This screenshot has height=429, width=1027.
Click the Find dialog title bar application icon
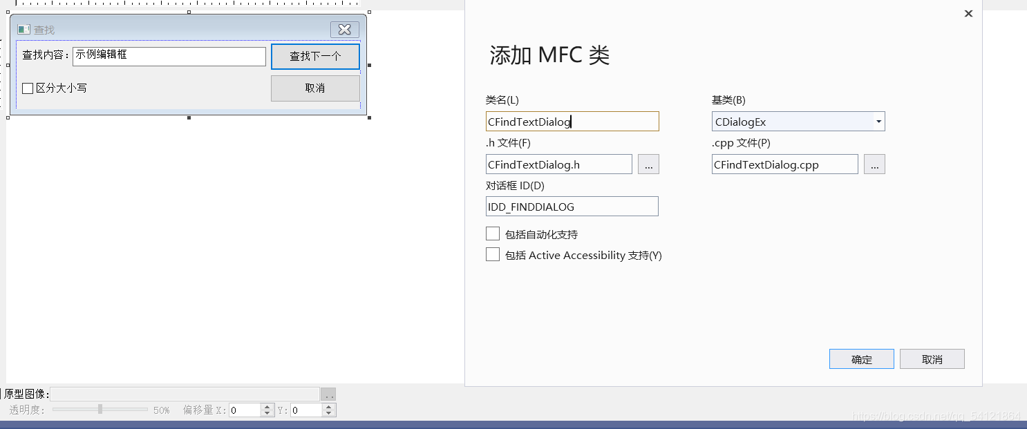[x=23, y=29]
